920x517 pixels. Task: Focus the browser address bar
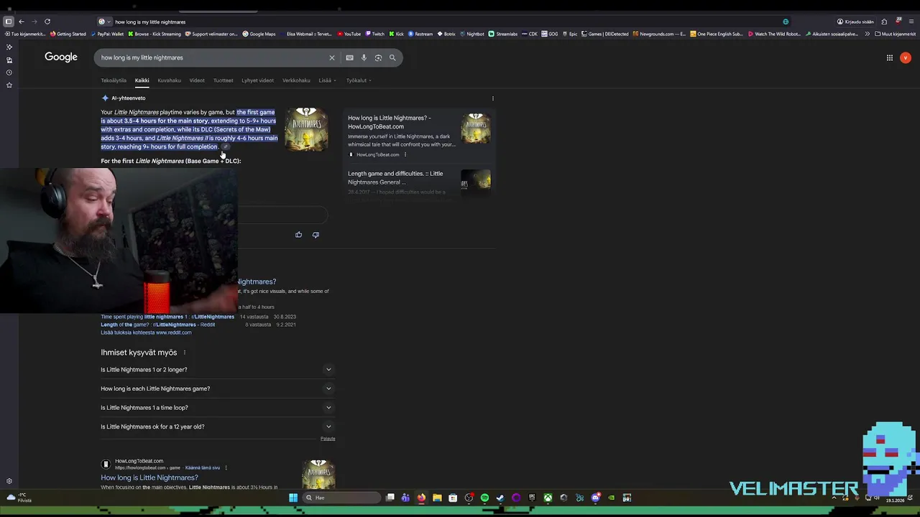click(446, 22)
